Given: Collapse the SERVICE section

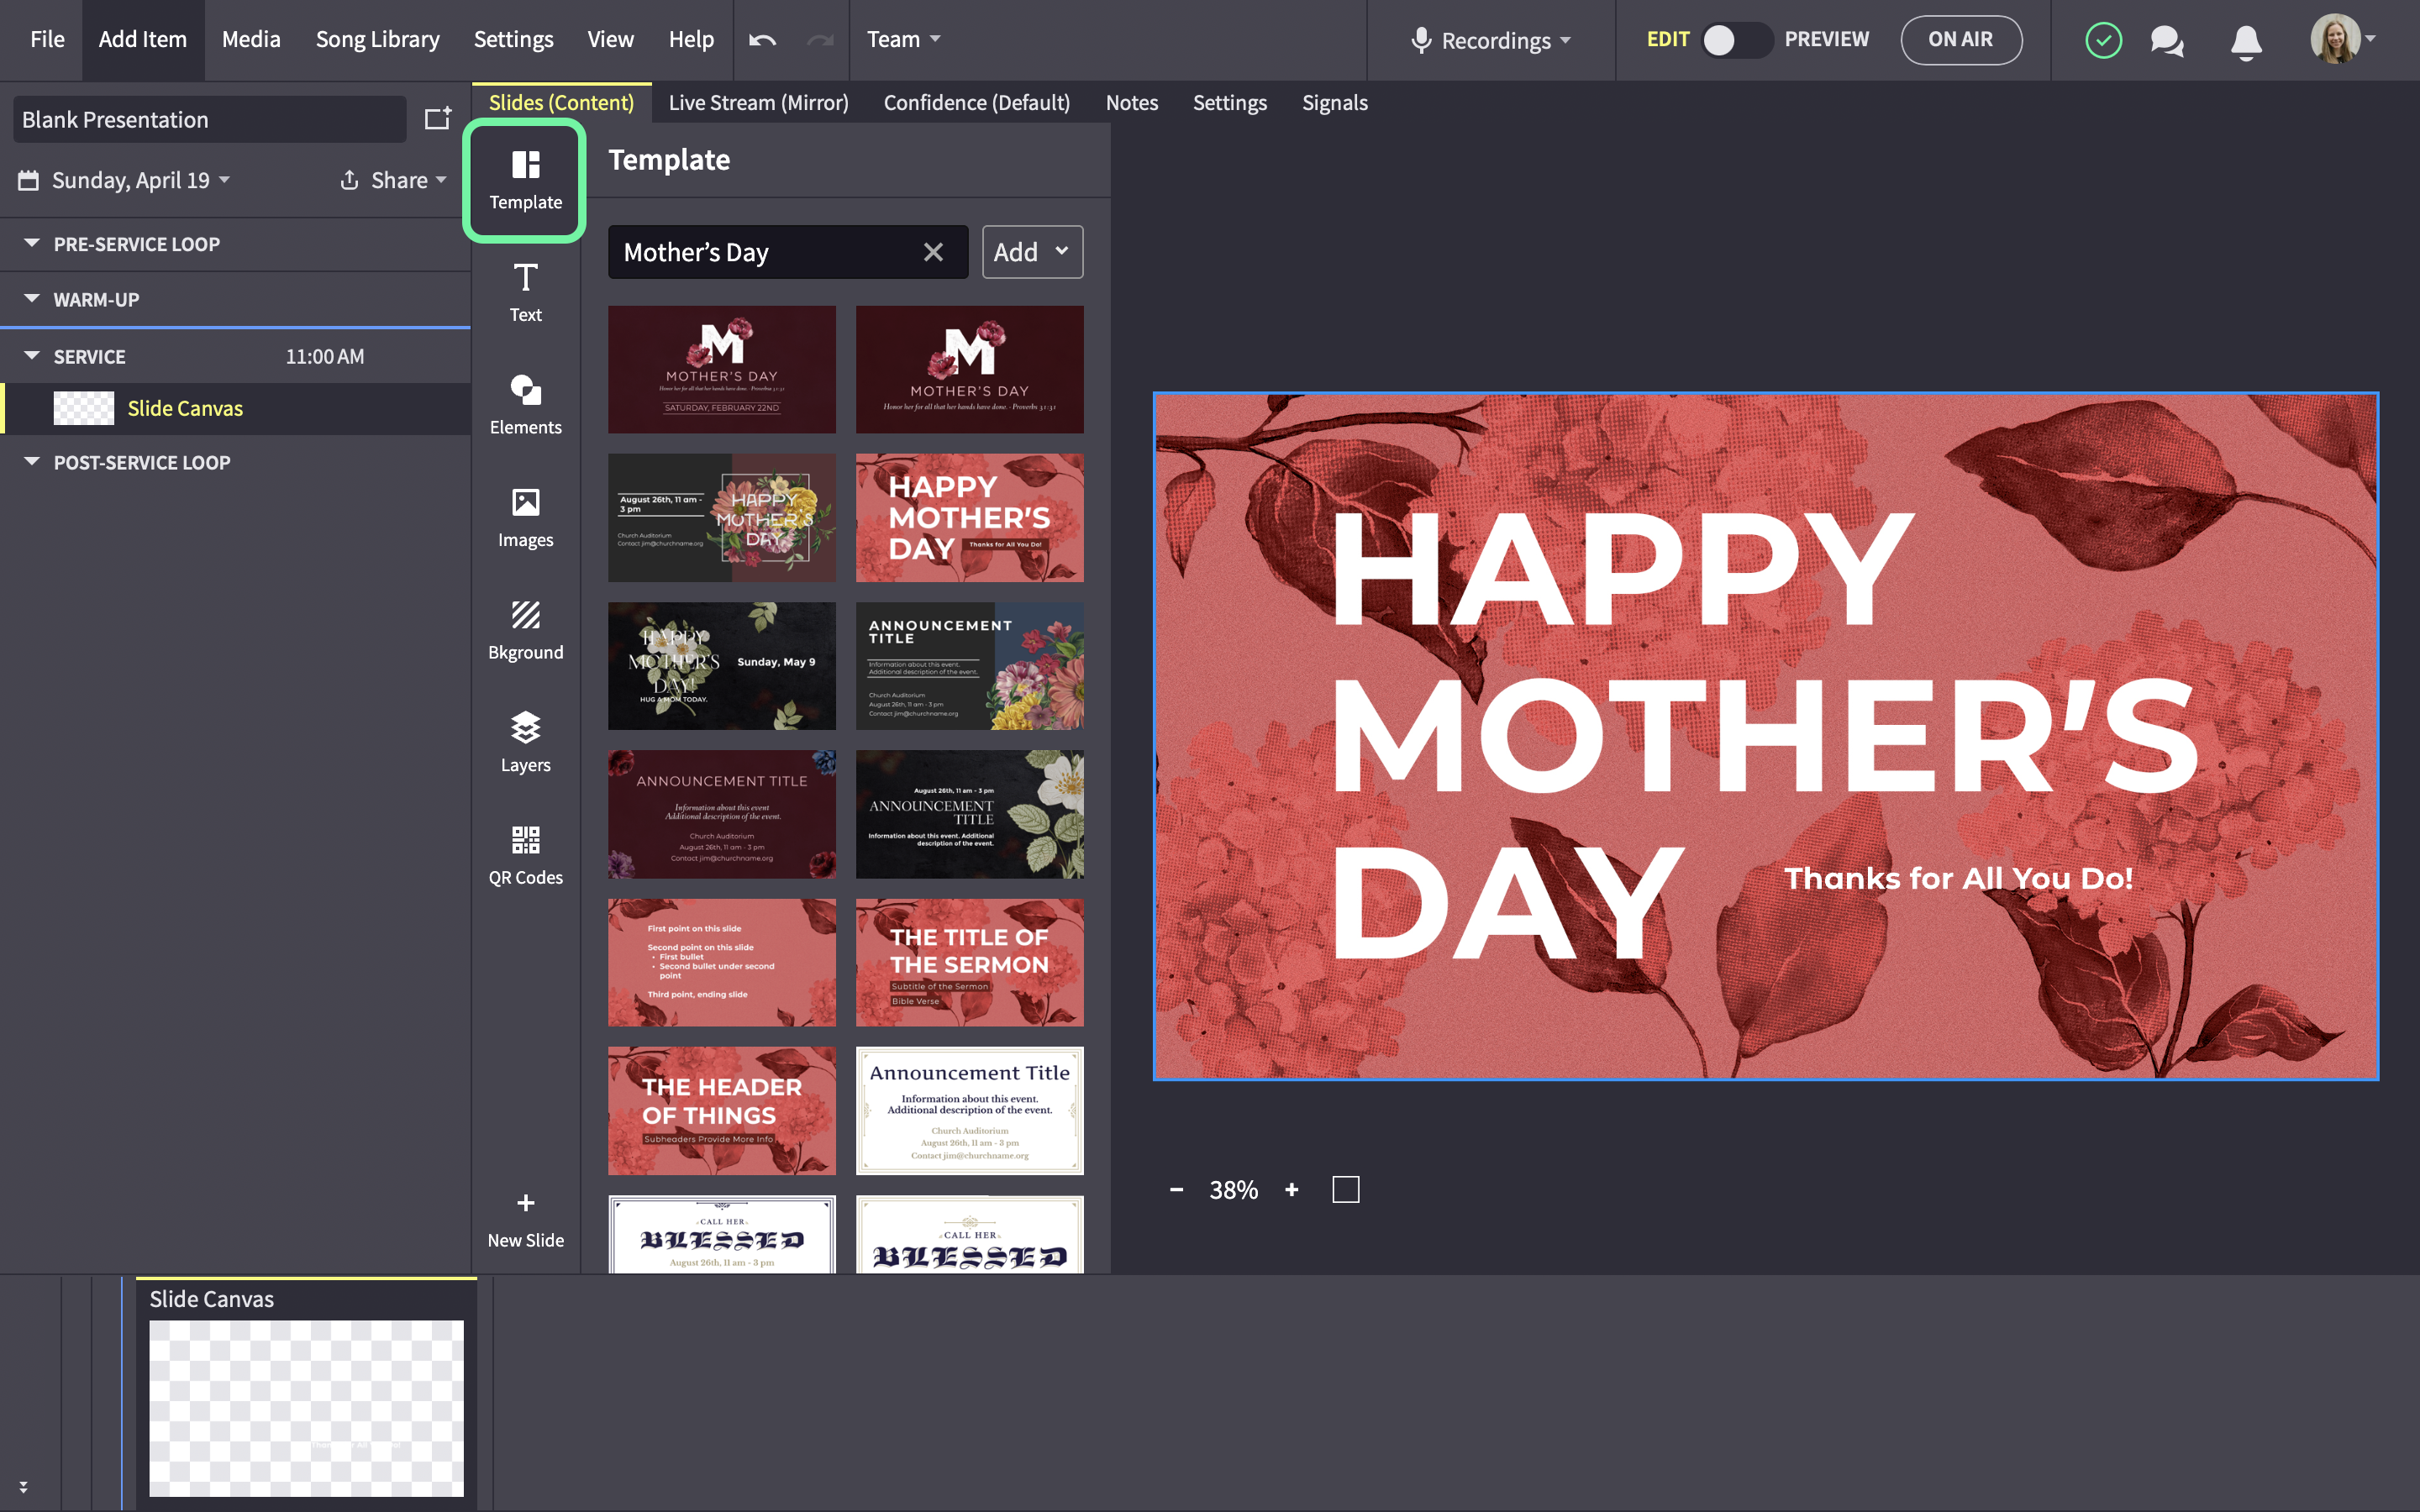Looking at the screenshot, I should click(32, 356).
